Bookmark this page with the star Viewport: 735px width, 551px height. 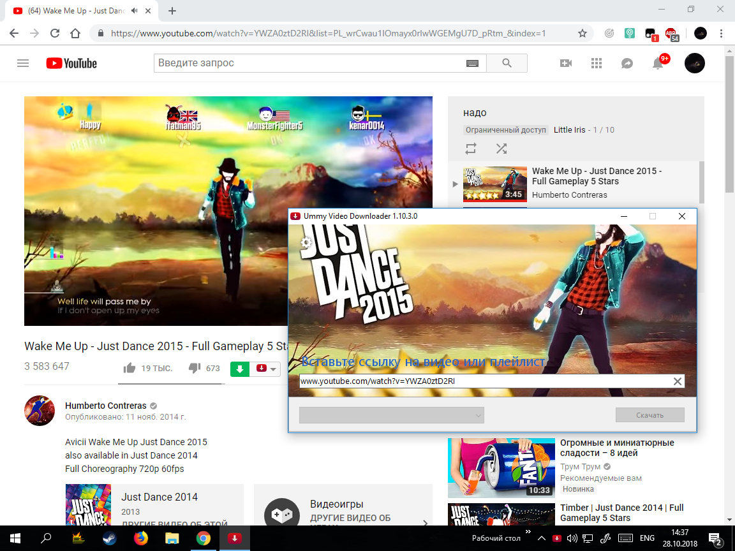click(582, 33)
